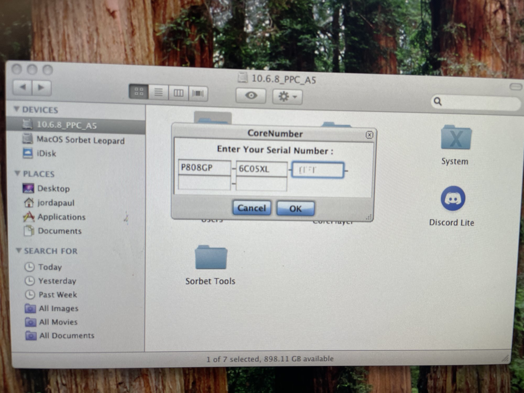Switch to icon view mode

click(x=139, y=92)
